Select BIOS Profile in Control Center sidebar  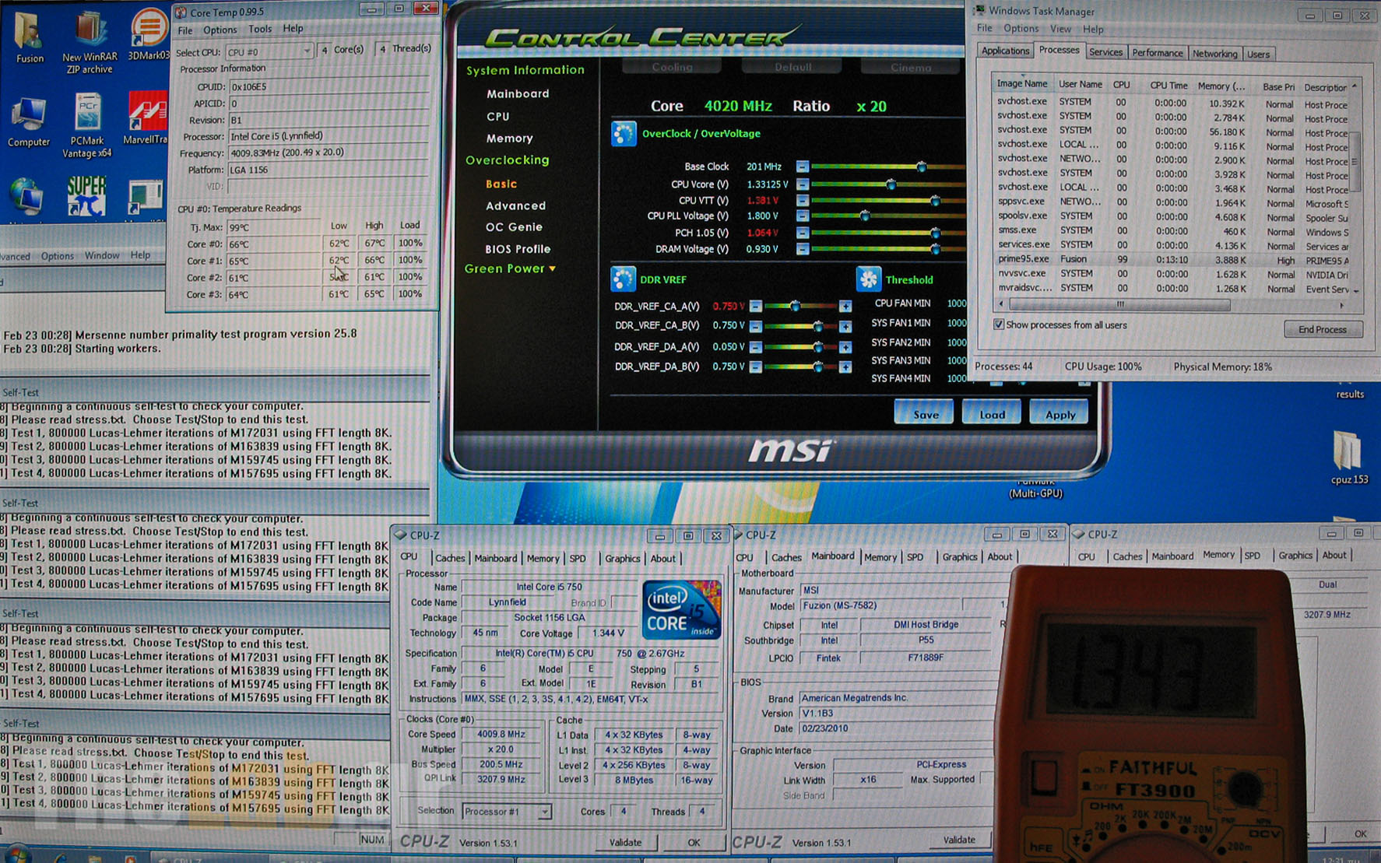[518, 249]
